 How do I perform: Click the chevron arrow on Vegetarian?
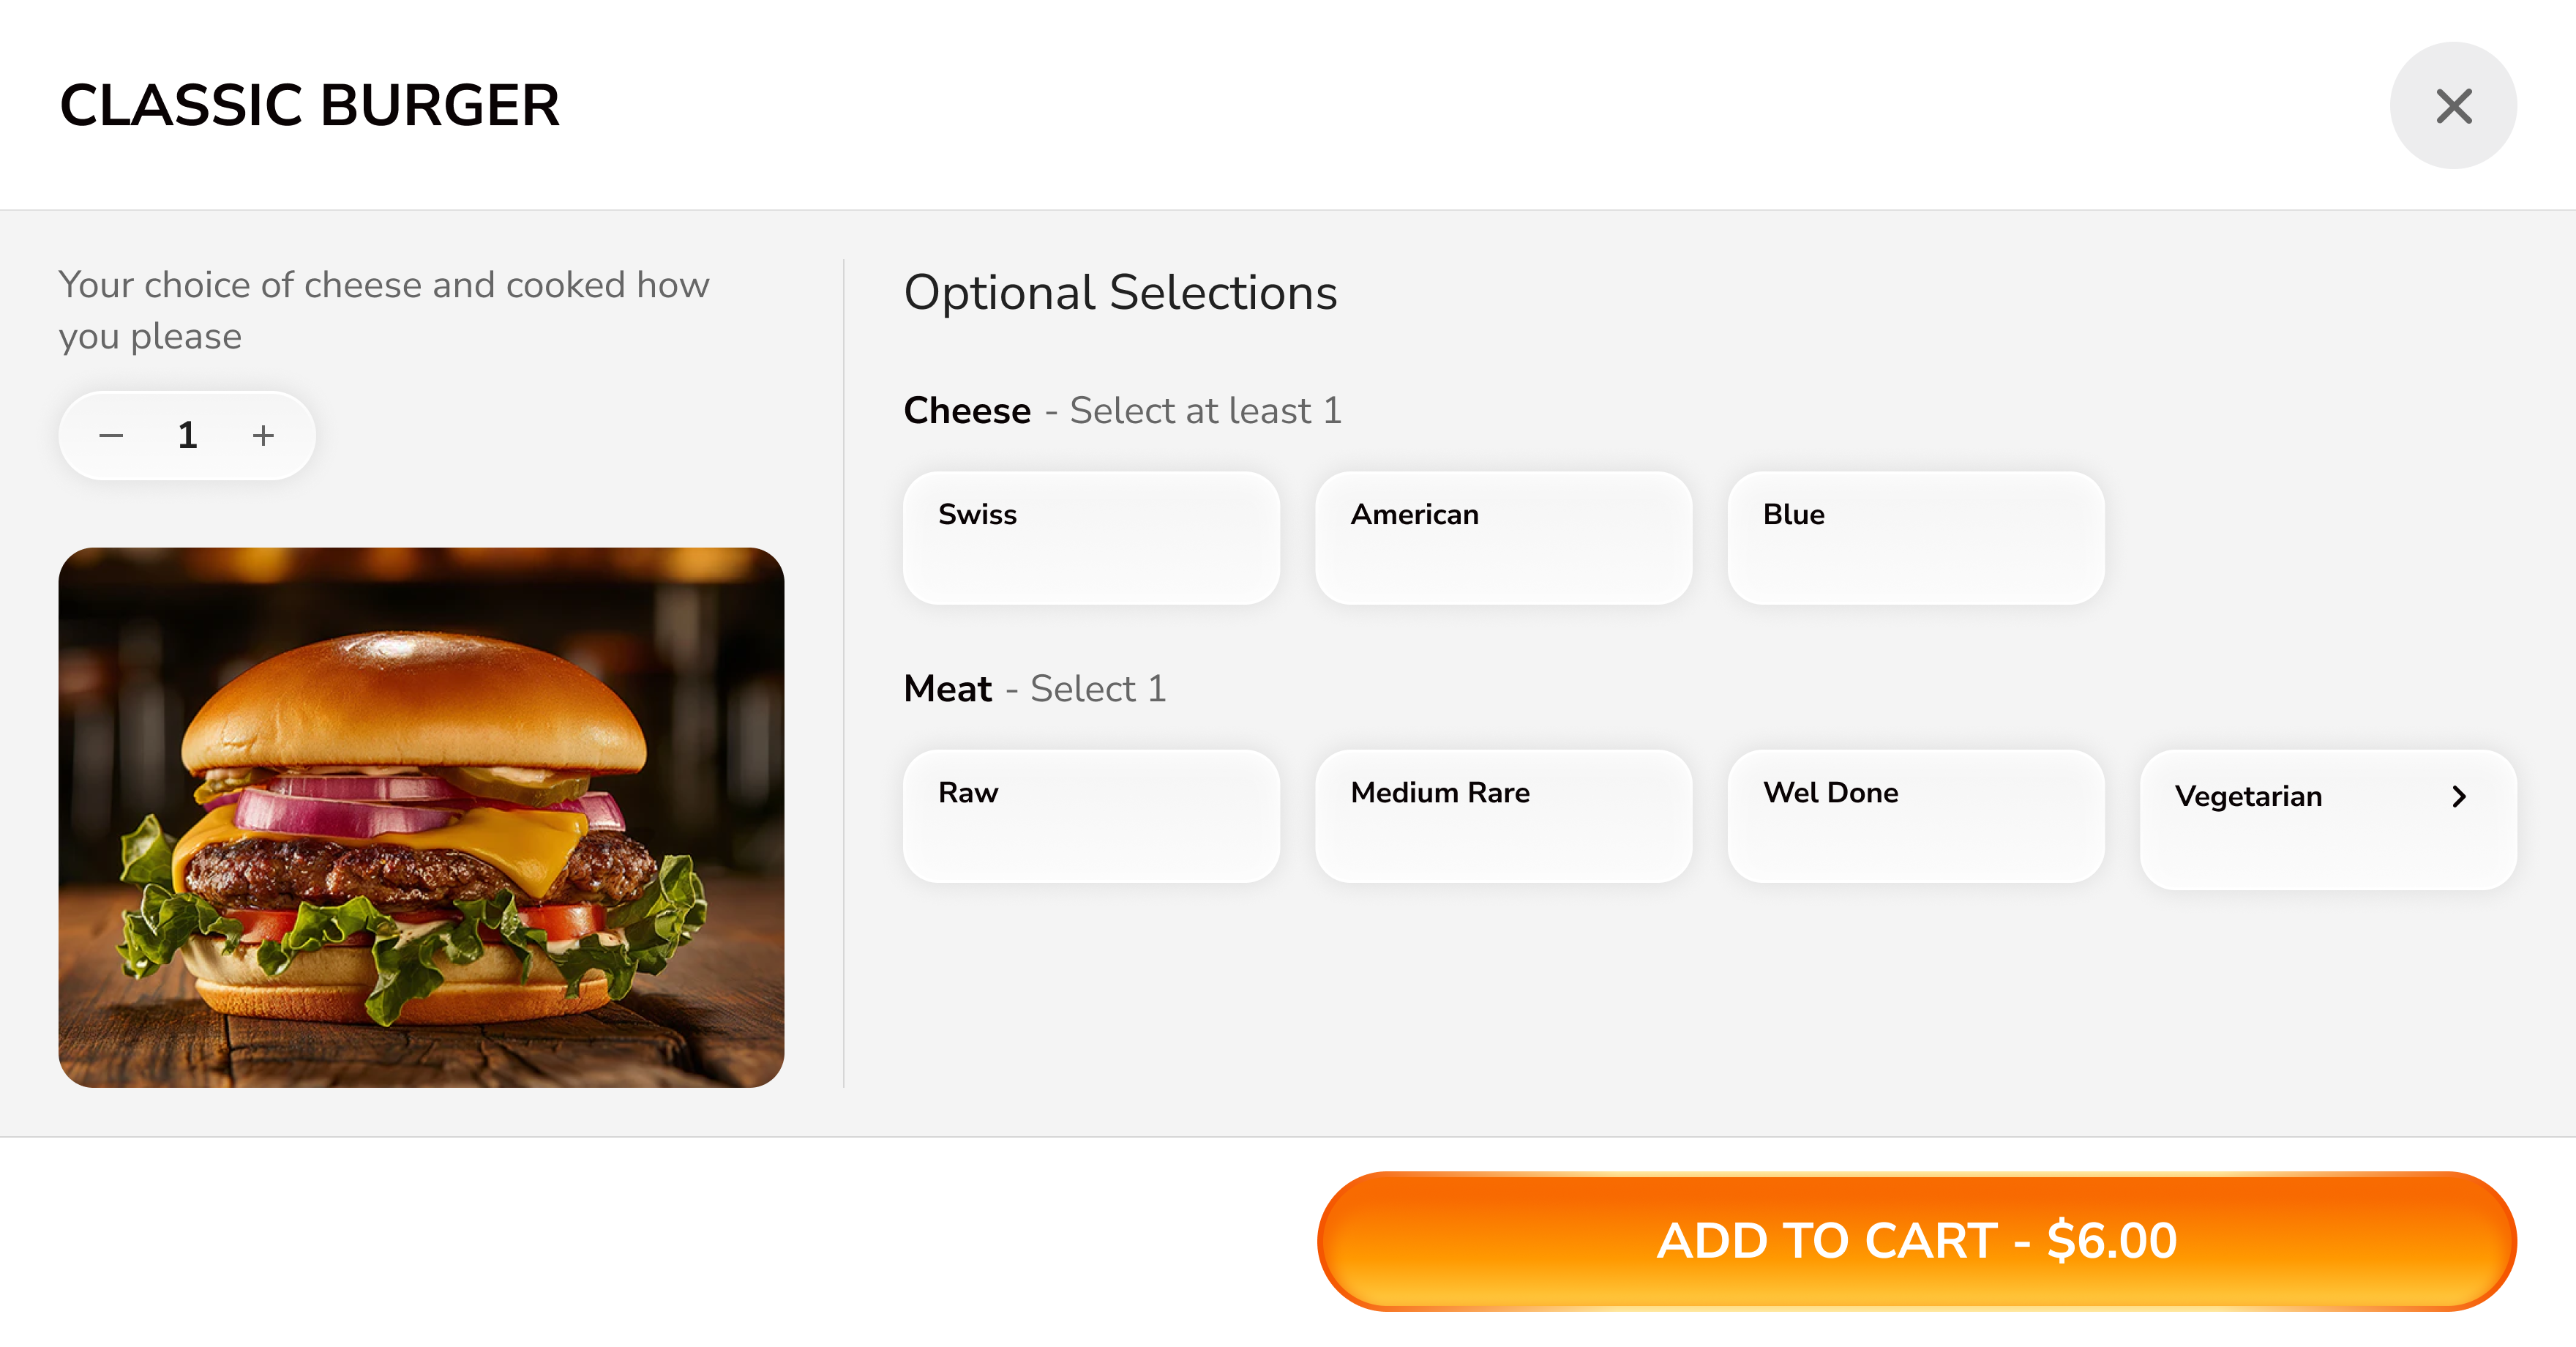coord(2459,796)
